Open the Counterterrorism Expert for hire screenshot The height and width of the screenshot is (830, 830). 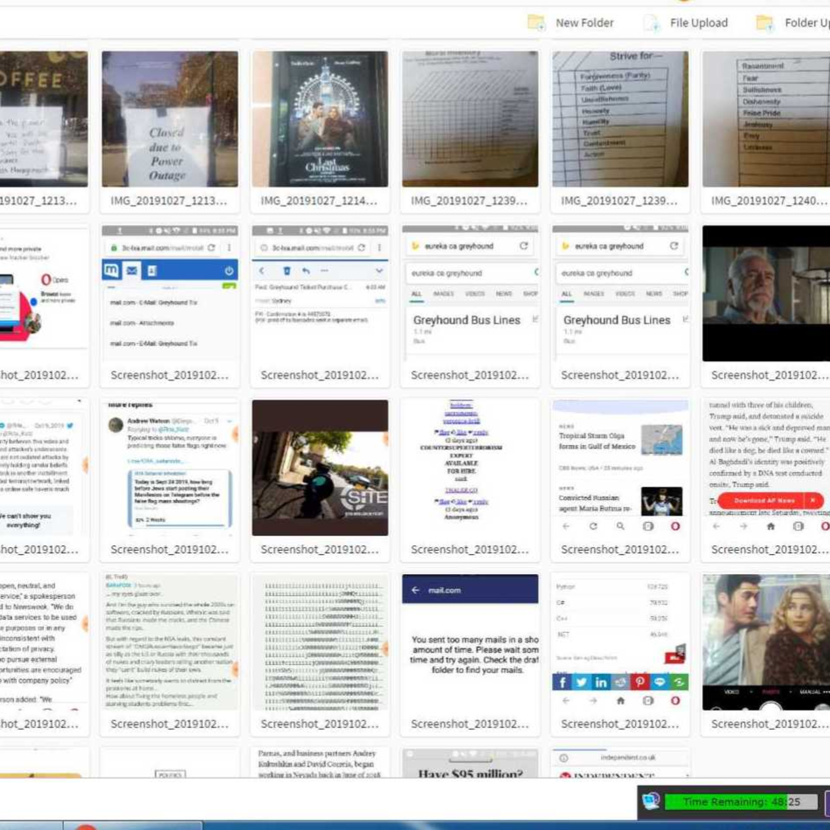coord(470,468)
